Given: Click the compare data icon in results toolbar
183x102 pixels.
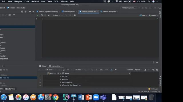Looking at the screenshot, I should click(x=112, y=70).
